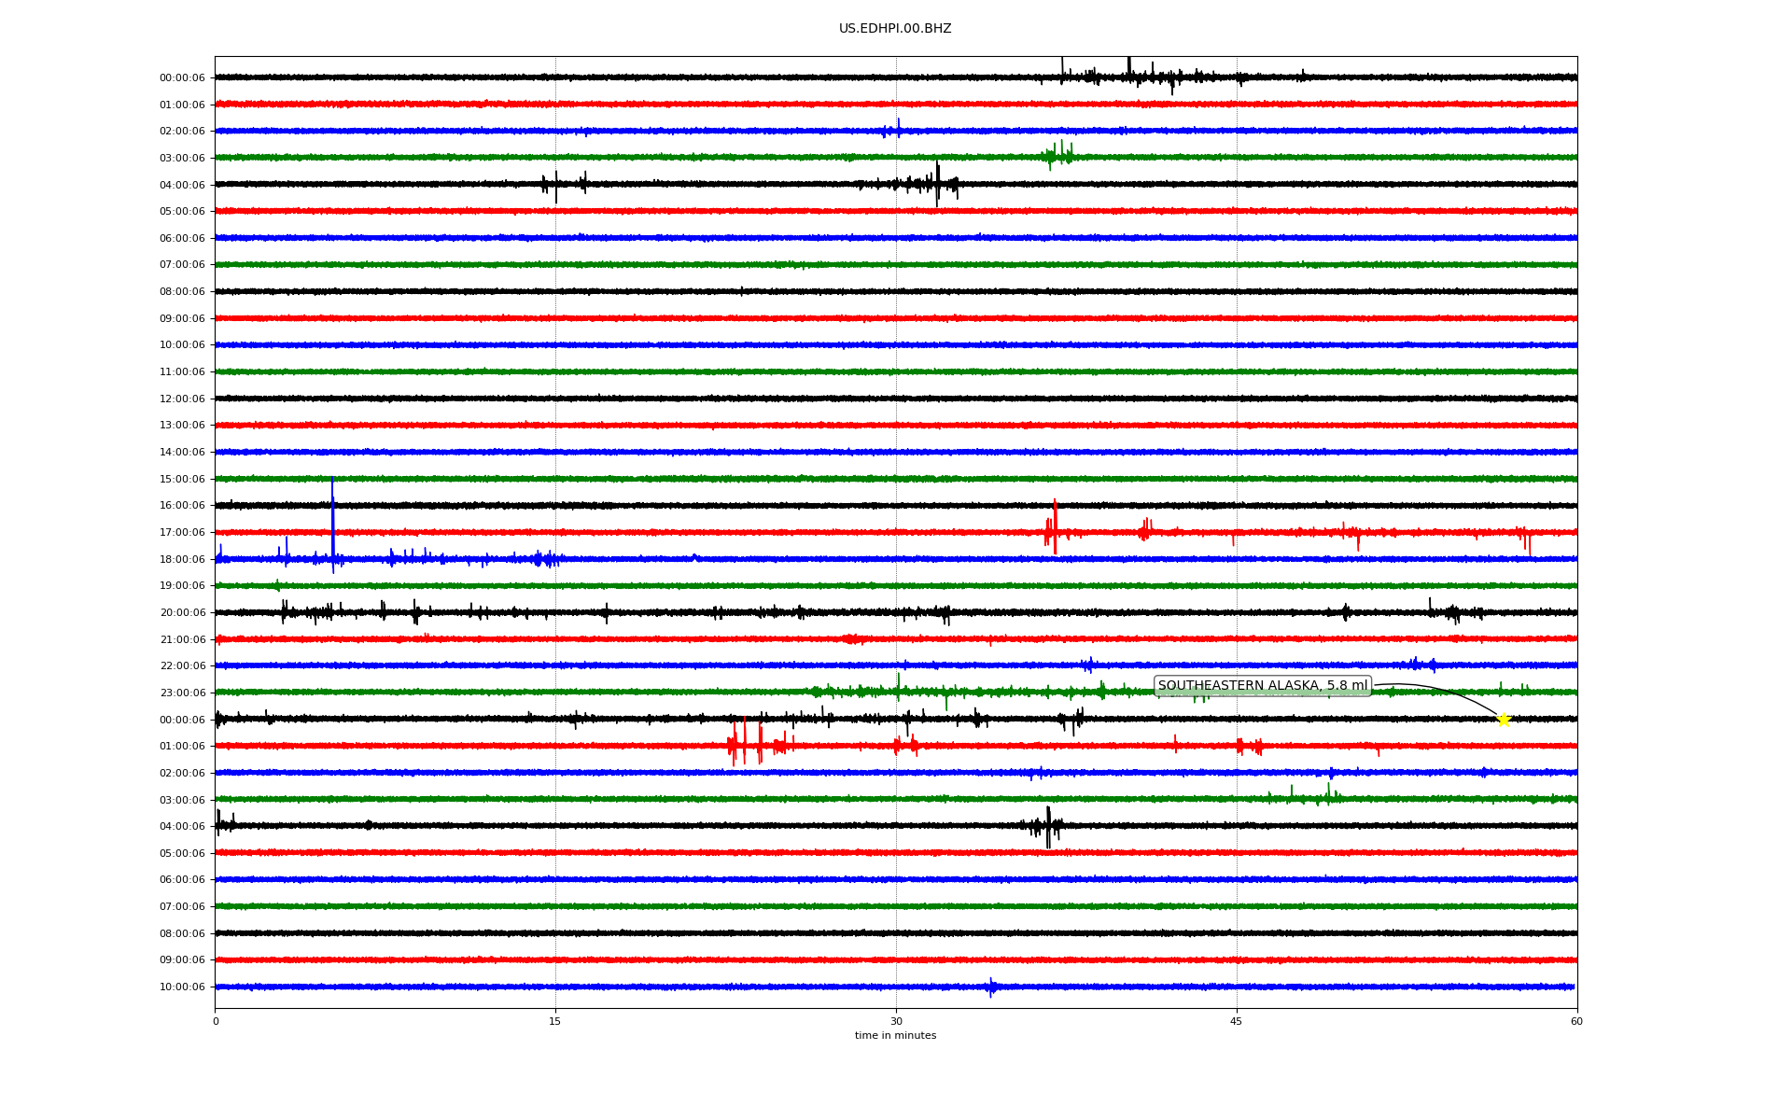The height and width of the screenshot is (1120, 1792).
Task: Click the US.EDHPI.00.BHZ plot title
Action: [x=894, y=29]
